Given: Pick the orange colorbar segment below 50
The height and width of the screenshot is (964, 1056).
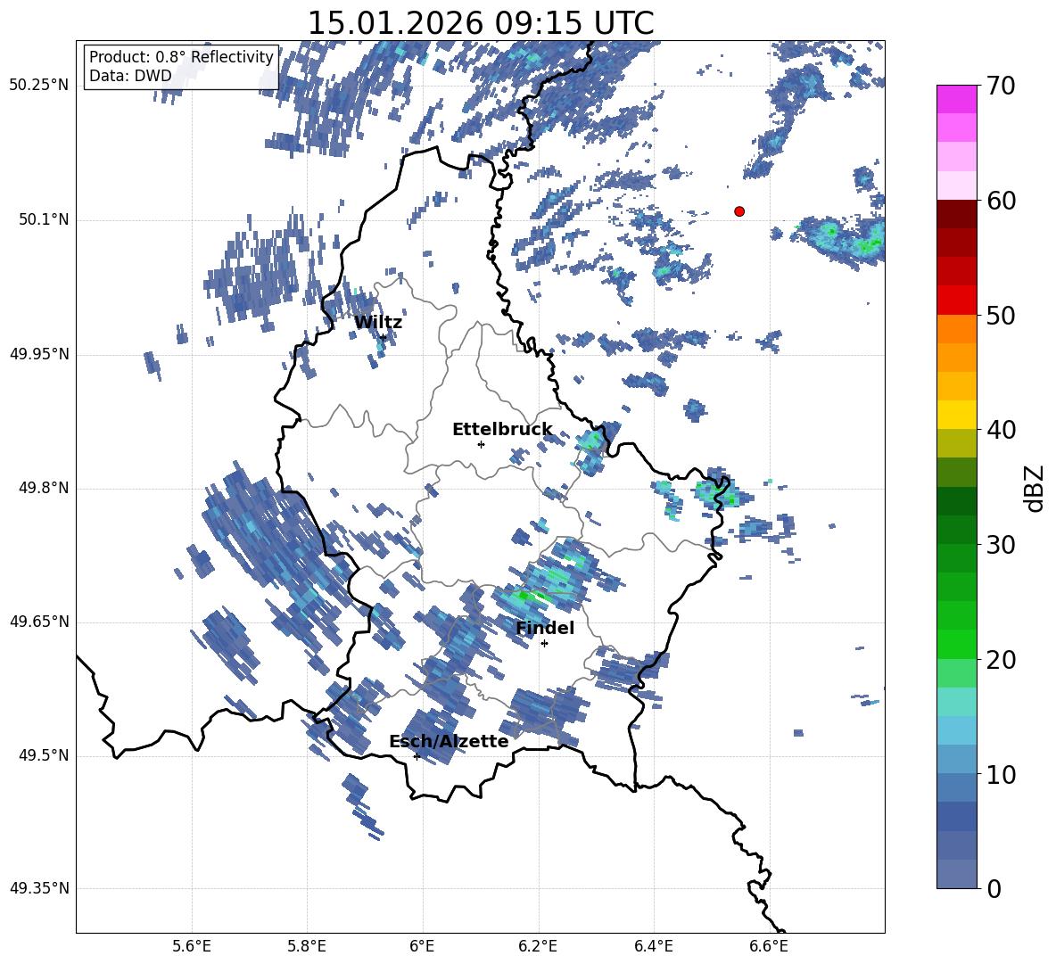Looking at the screenshot, I should [x=956, y=328].
